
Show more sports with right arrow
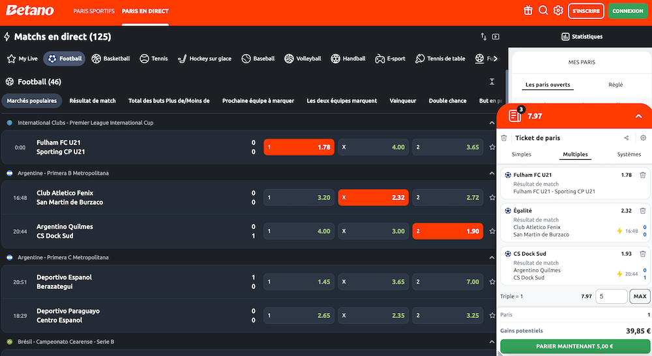496,59
